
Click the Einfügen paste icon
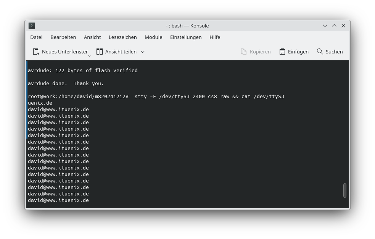282,51
